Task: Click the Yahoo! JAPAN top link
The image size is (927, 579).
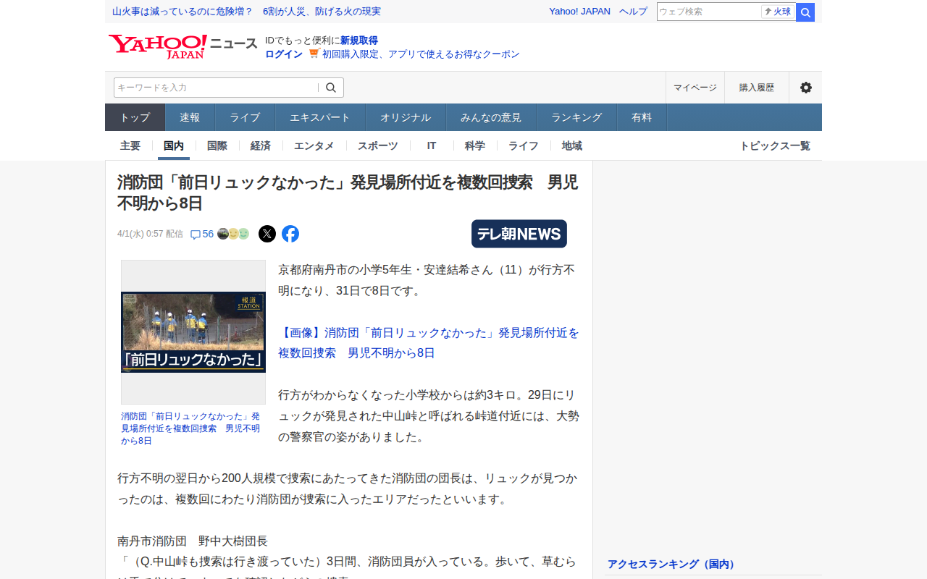Action: [x=579, y=12]
